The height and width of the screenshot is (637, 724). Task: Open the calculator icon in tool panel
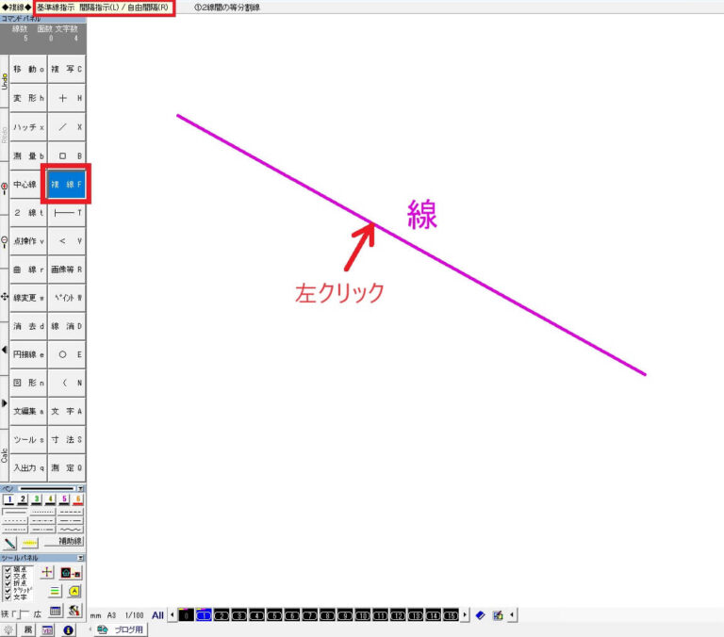[56, 612]
